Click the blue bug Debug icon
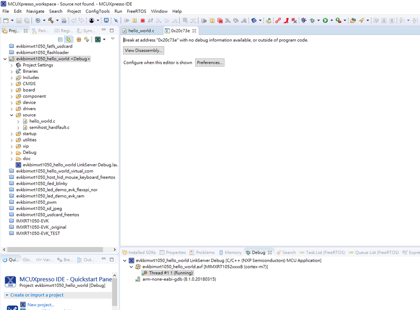Viewport: 420px width, 310px height. coord(304,20)
